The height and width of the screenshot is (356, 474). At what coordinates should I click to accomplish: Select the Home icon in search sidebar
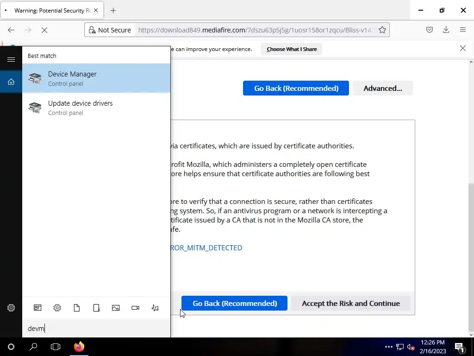tap(11, 82)
